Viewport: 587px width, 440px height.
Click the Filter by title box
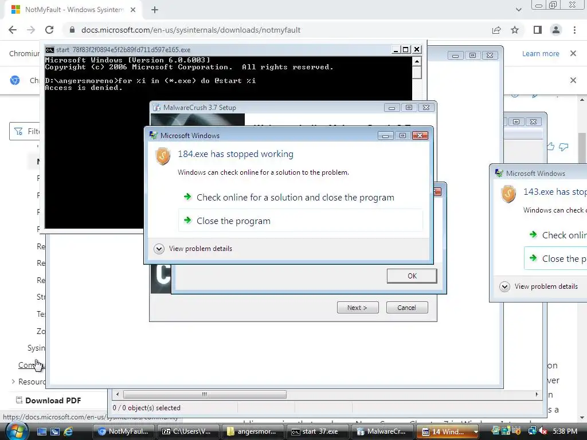(x=25, y=131)
